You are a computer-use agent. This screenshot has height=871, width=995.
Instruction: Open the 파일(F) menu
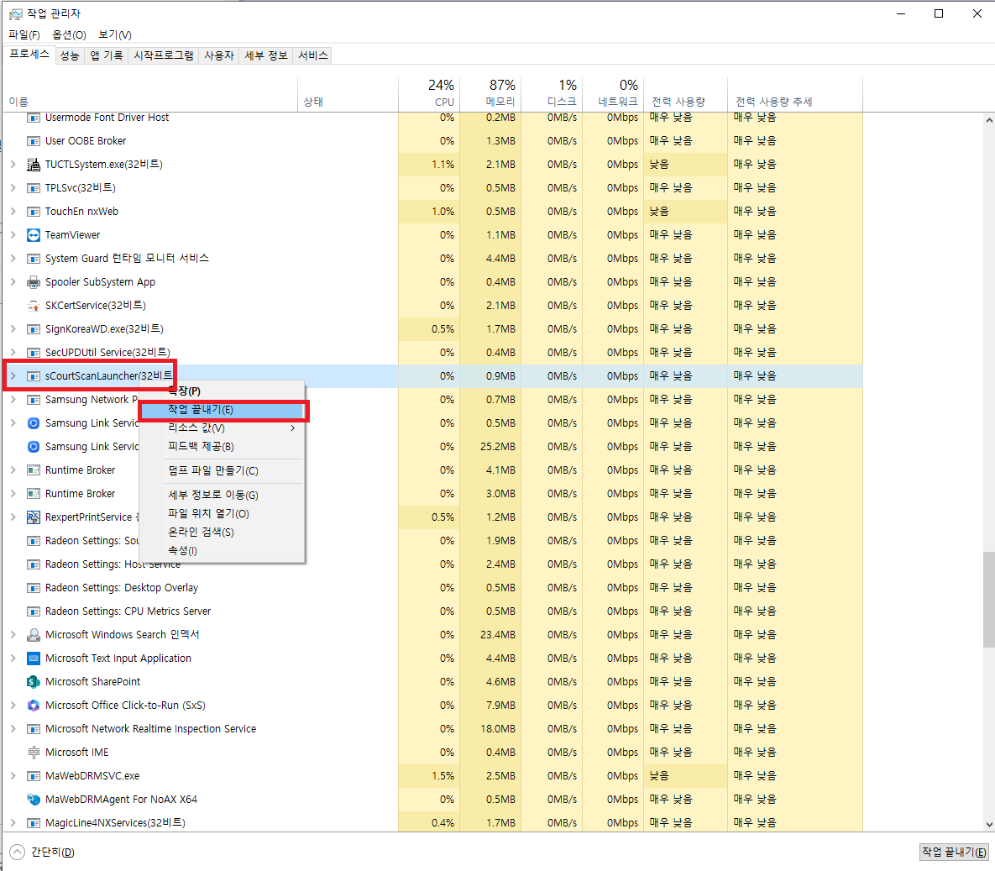[x=24, y=35]
